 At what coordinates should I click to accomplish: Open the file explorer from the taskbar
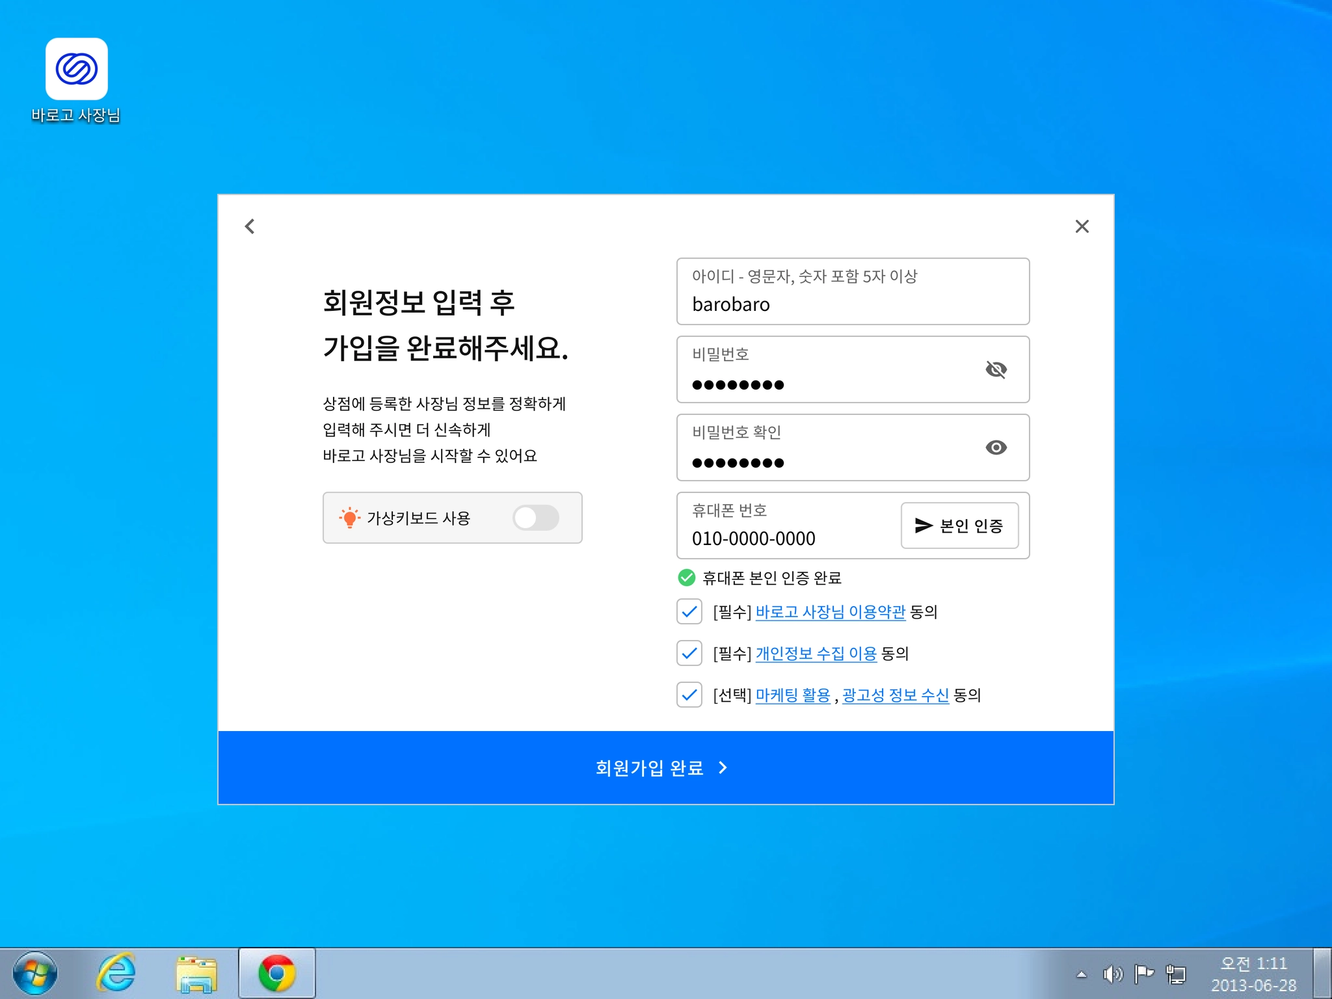point(196,973)
